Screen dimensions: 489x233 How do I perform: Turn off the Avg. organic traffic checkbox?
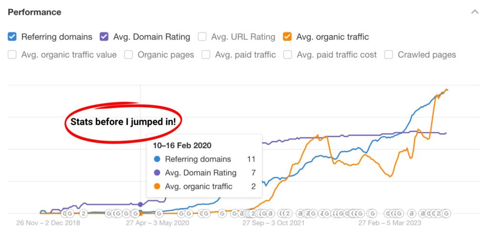pos(287,36)
